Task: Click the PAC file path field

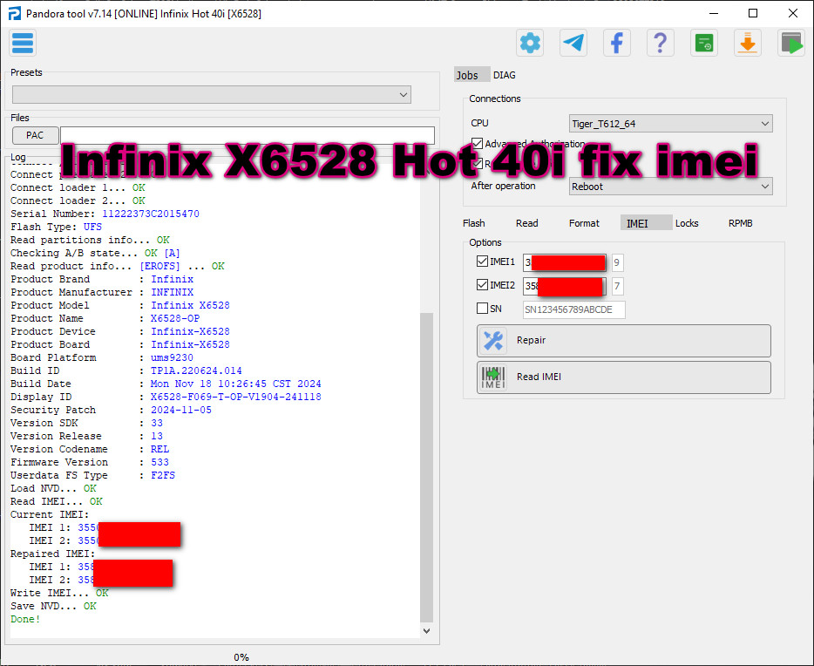Action: [x=248, y=135]
